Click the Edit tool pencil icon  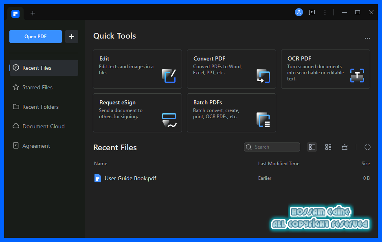pyautogui.click(x=169, y=76)
